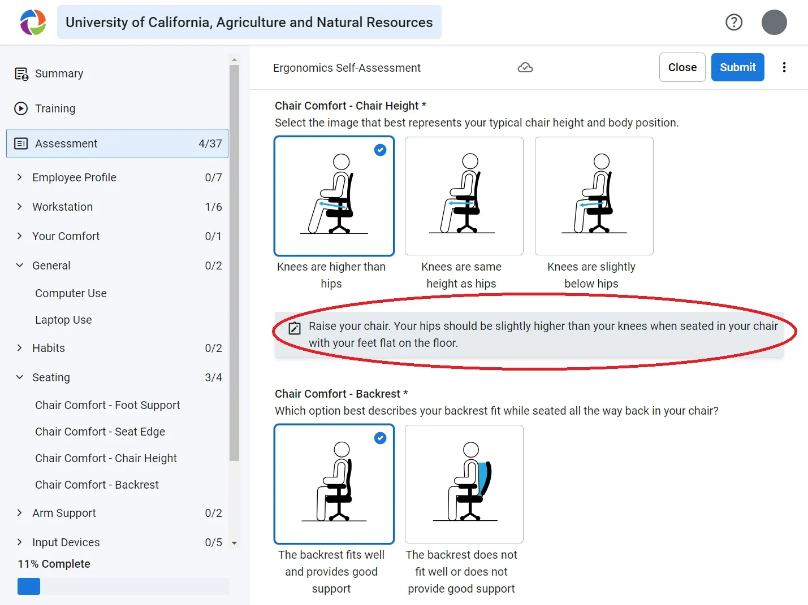808x605 pixels.
Task: Submit the ergonomics assessment
Action: coord(737,67)
